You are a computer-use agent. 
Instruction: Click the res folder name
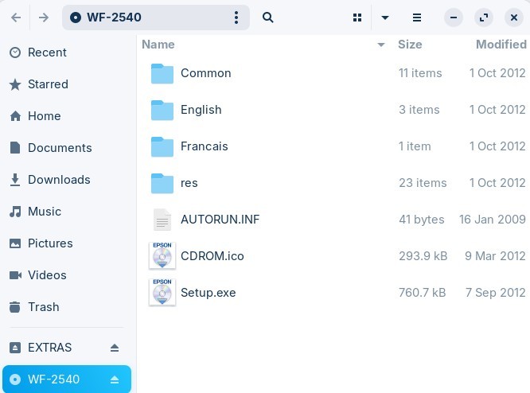189,183
